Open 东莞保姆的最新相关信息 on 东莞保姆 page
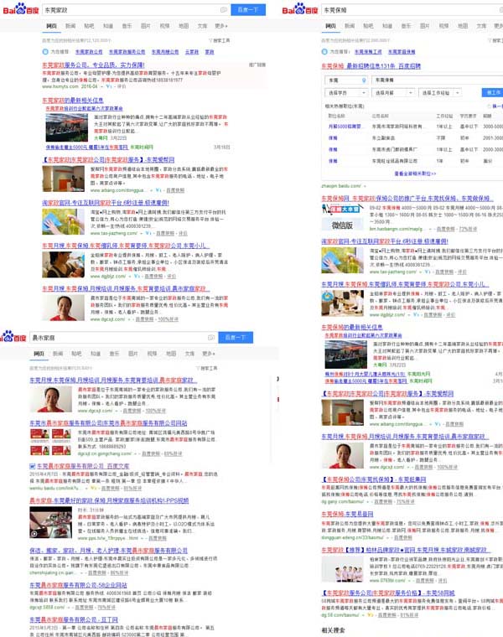The image size is (503, 637). [352, 327]
